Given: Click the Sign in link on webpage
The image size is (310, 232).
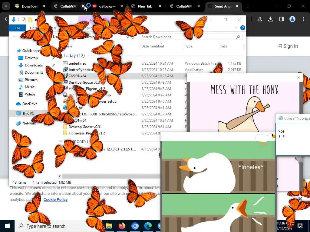Looking at the screenshot, I should [288, 46].
